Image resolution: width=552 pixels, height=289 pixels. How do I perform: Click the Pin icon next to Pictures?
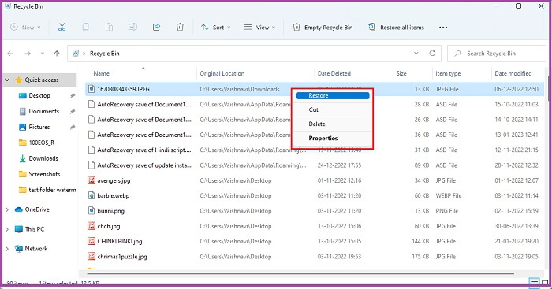click(73, 127)
